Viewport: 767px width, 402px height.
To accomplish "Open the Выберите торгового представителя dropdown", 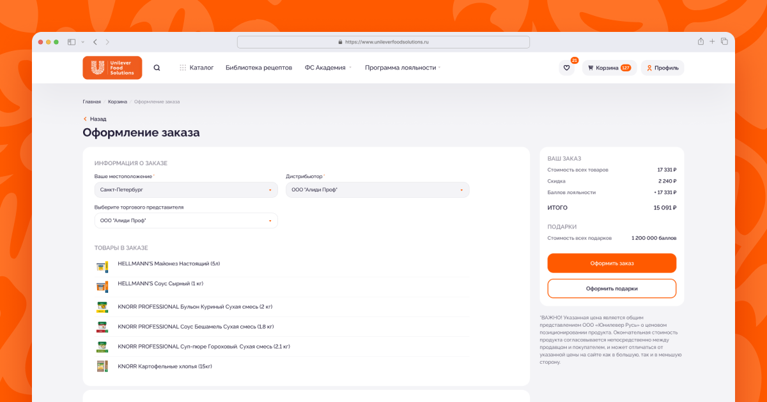I will pos(186,221).
